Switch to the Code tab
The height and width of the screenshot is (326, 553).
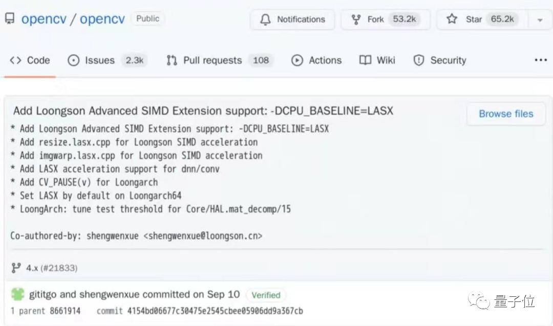(30, 60)
